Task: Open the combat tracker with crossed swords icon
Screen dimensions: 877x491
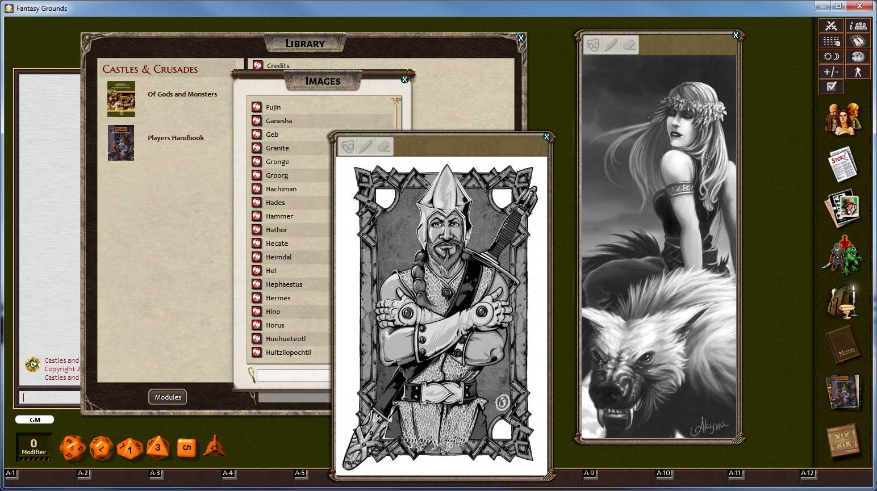Action: pyautogui.click(x=831, y=26)
